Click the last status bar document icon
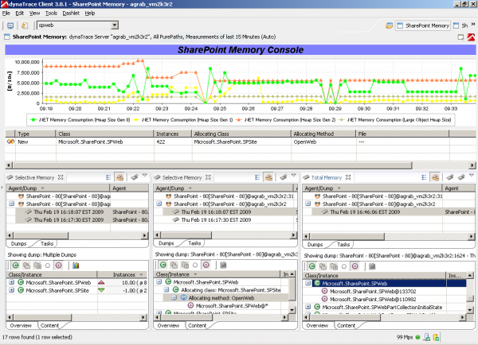 click(436, 337)
